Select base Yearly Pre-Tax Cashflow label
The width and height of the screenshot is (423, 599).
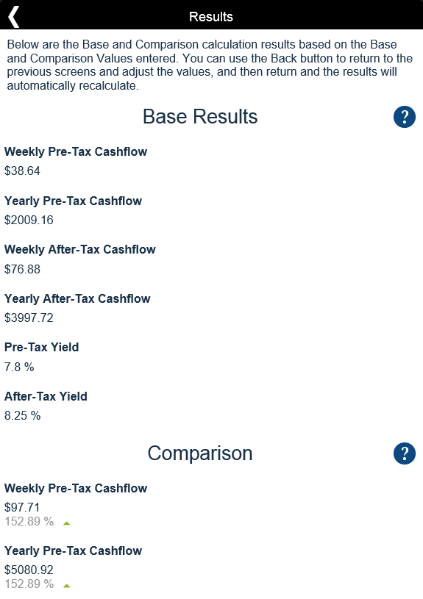coord(73,201)
